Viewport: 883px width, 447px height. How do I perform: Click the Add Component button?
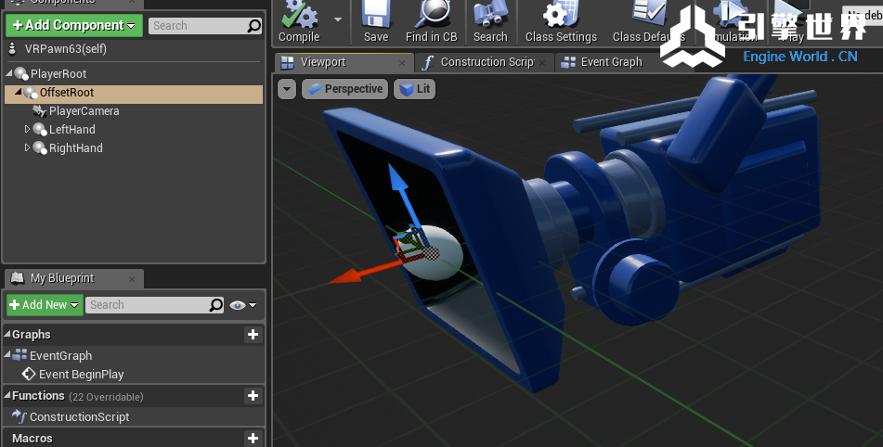coord(74,25)
